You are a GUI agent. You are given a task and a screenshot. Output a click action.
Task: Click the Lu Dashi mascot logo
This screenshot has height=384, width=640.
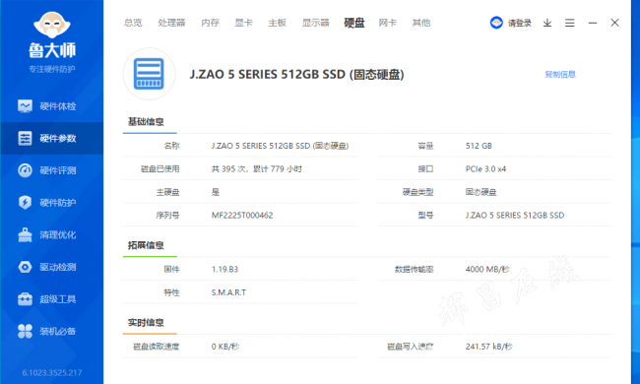[52, 25]
